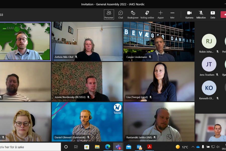
Task: Click the Windows taskbar search field
Action: click(30, 147)
